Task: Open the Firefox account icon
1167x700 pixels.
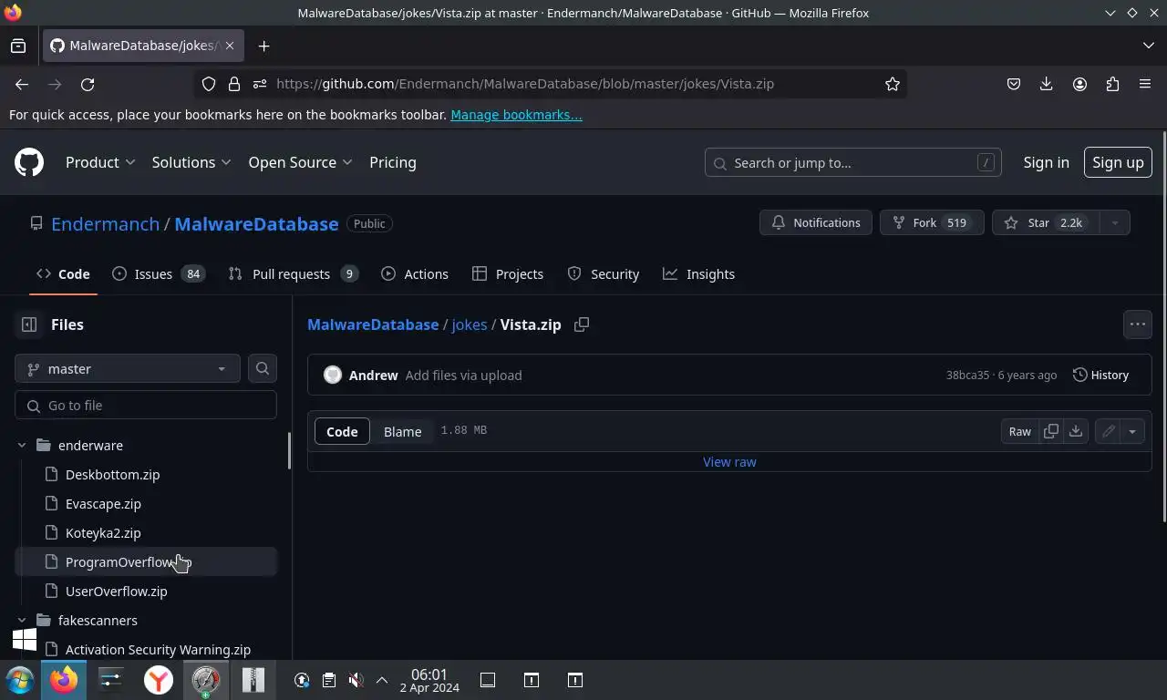Action: tap(1079, 84)
